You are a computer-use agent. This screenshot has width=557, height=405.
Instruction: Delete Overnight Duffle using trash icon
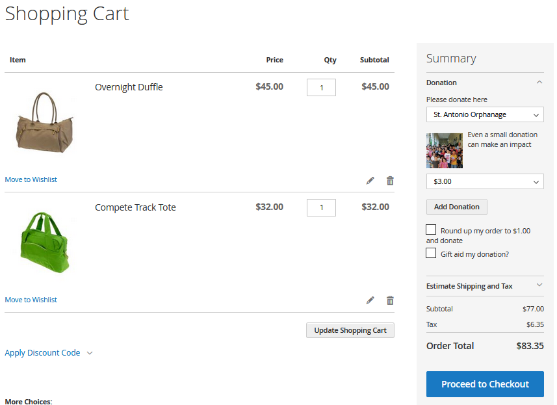390,181
